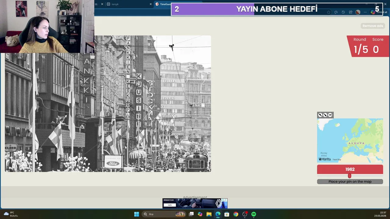Launch Copilot from the taskbar
The image size is (390, 219).
coord(200,214)
